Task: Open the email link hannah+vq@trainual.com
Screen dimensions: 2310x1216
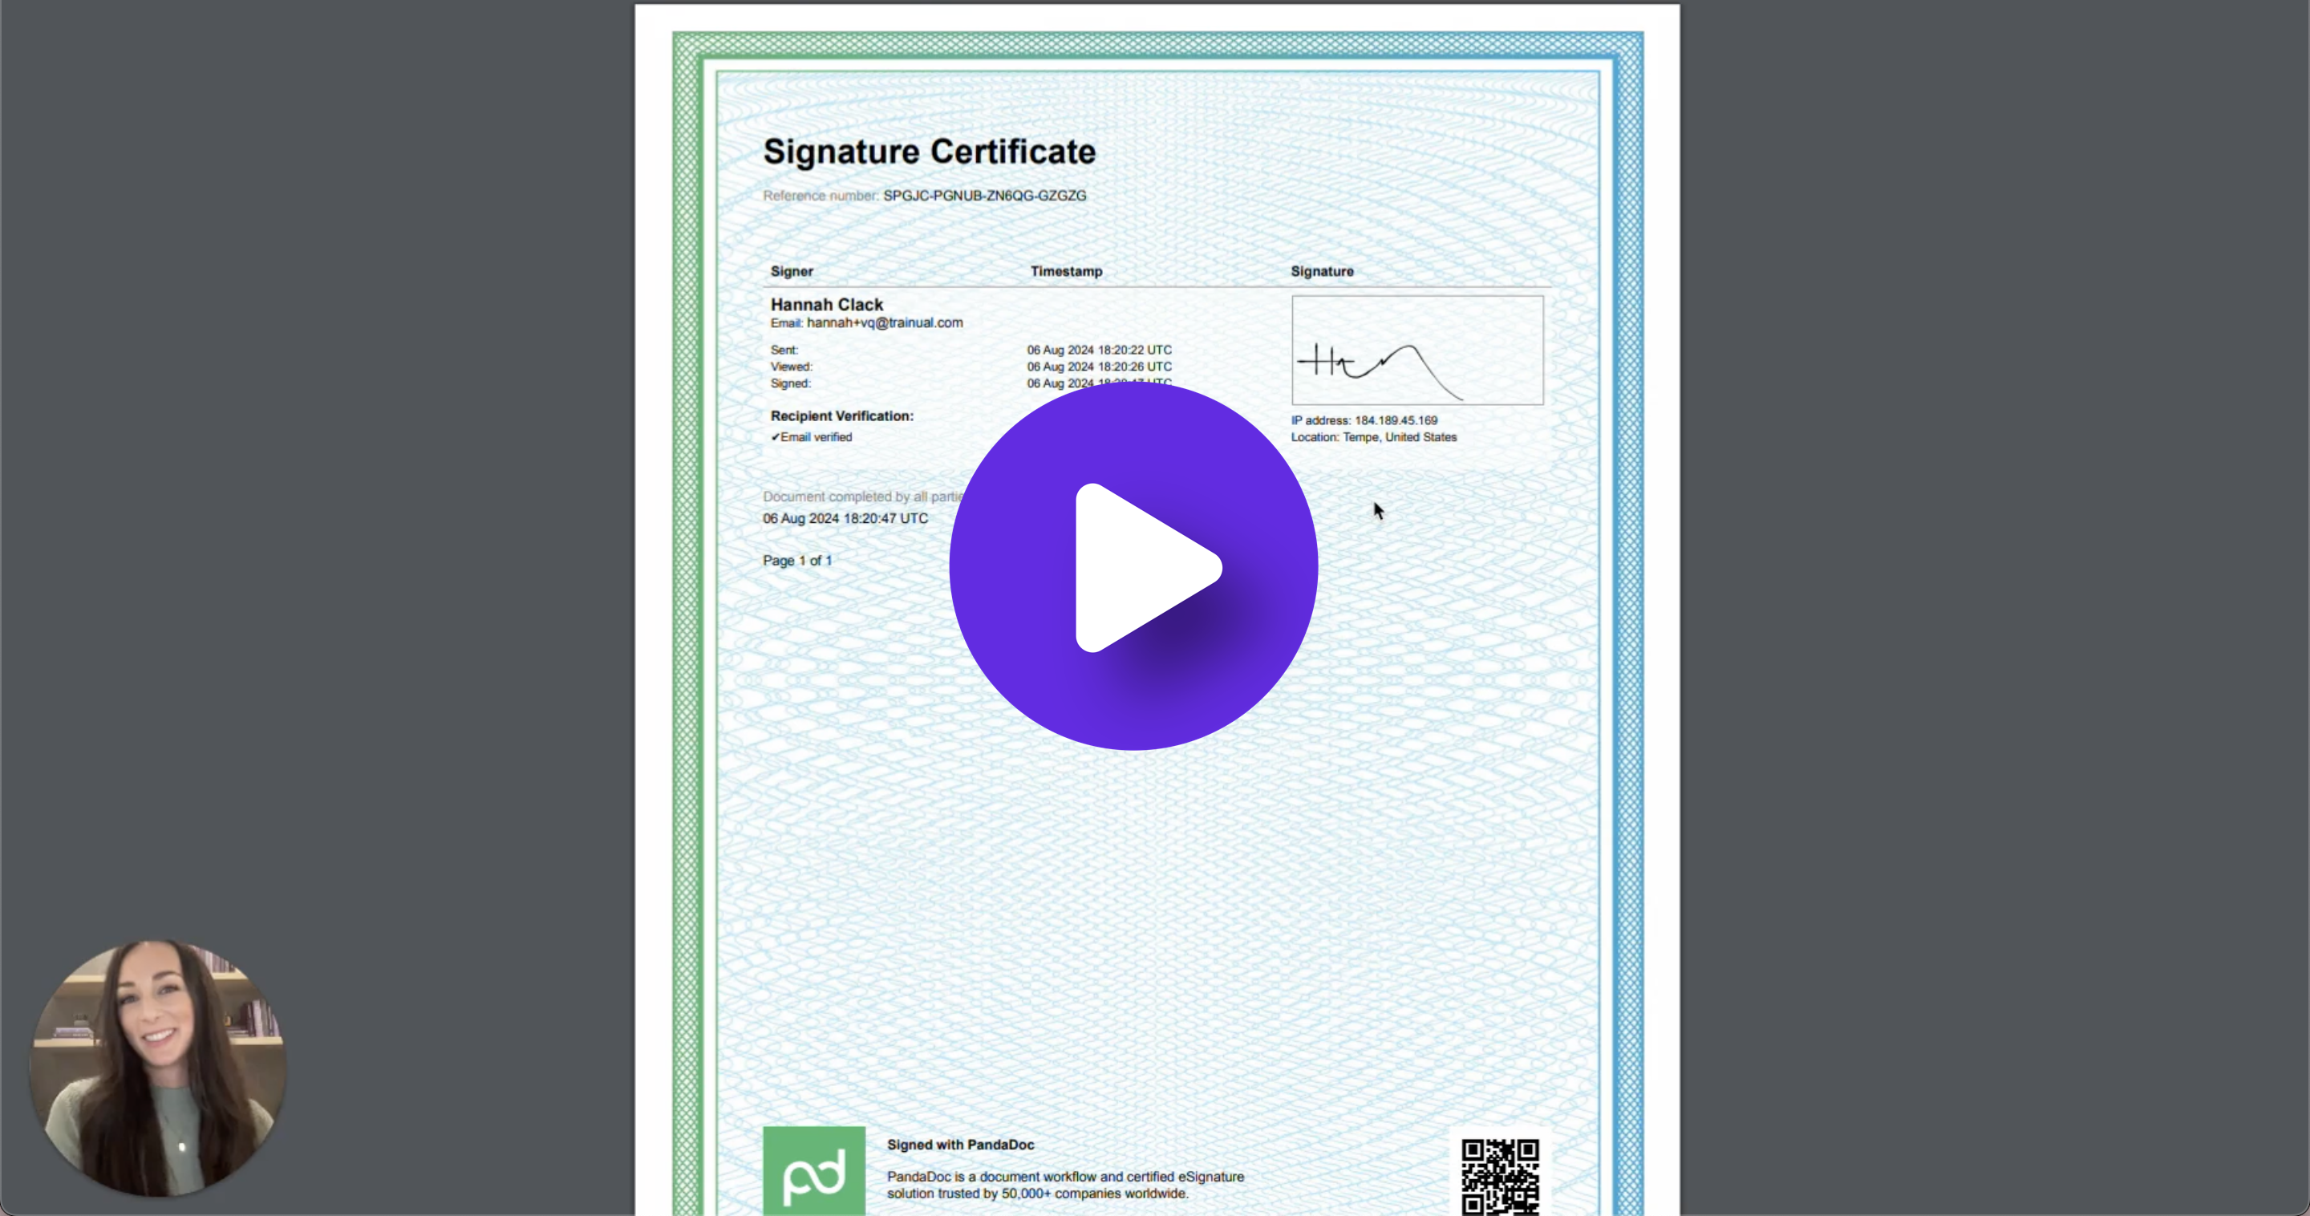Action: (x=885, y=322)
